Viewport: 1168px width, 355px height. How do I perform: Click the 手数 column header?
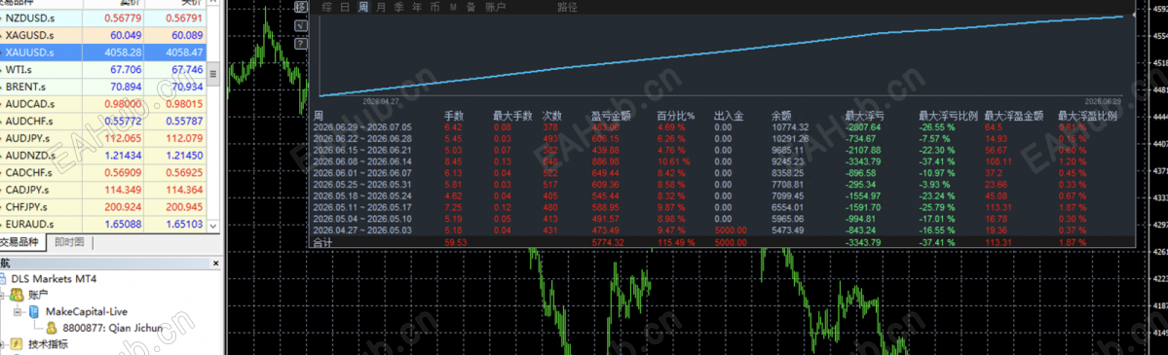(x=454, y=116)
